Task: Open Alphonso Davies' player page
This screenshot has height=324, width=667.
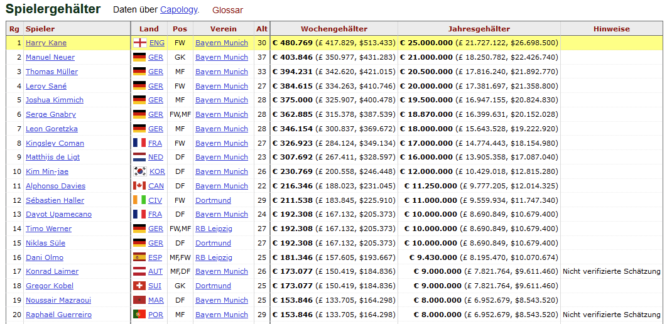Action: 55,186
